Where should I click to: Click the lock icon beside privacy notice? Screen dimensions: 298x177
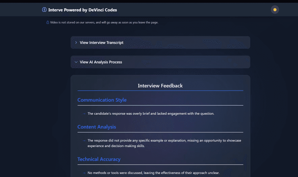[48, 22]
